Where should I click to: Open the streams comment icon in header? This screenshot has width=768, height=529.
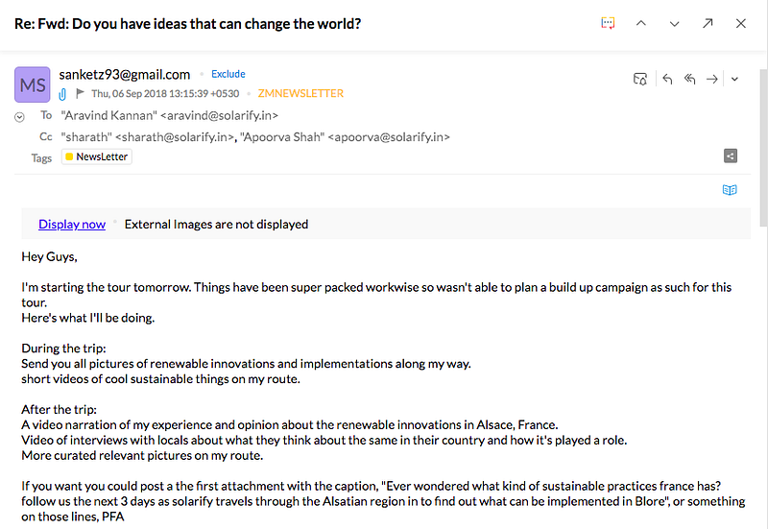608,23
